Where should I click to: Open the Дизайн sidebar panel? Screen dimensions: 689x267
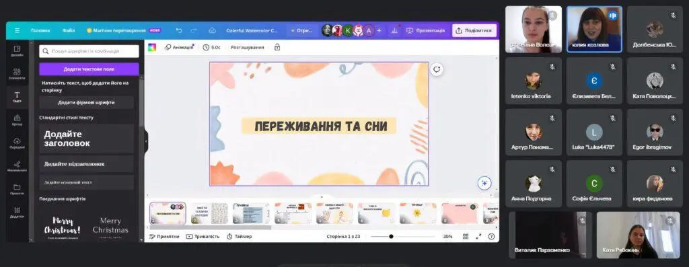(17, 51)
